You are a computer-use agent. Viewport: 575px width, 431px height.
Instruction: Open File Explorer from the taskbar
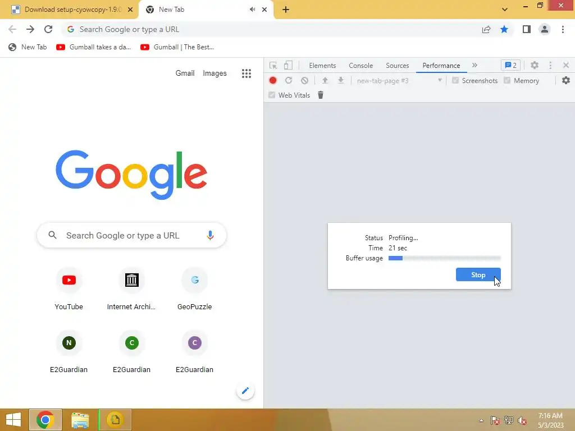pyautogui.click(x=80, y=420)
